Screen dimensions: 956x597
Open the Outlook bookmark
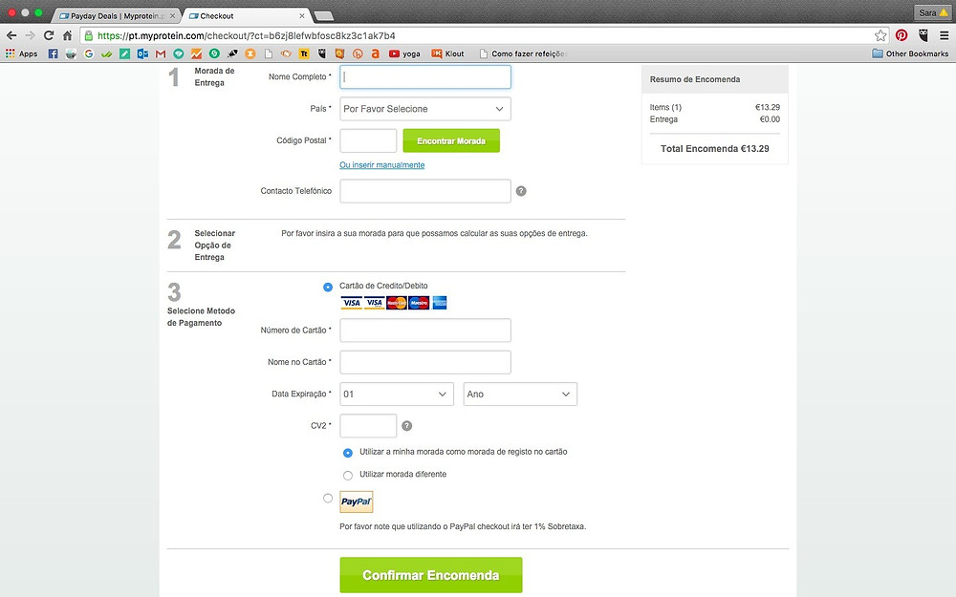tap(142, 53)
